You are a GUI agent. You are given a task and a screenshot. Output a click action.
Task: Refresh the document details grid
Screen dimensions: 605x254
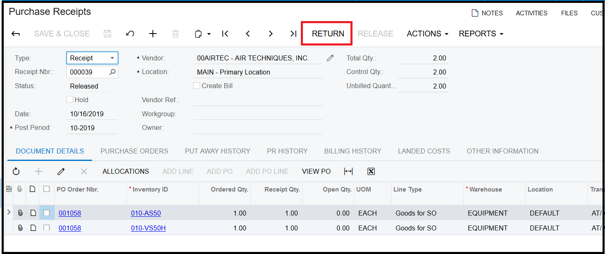(x=16, y=171)
